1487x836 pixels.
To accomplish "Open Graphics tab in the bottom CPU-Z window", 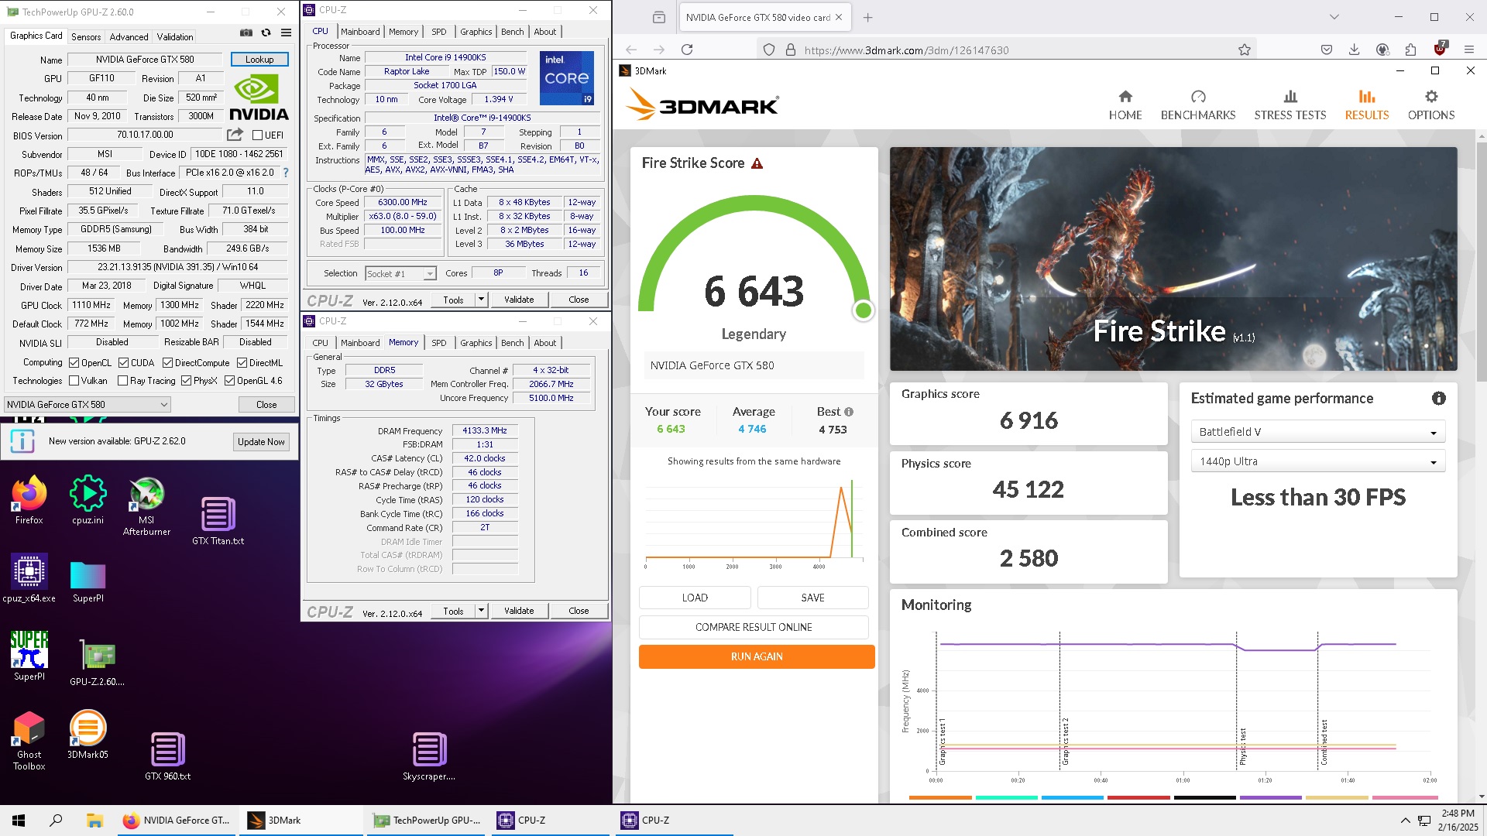I will 476,343.
